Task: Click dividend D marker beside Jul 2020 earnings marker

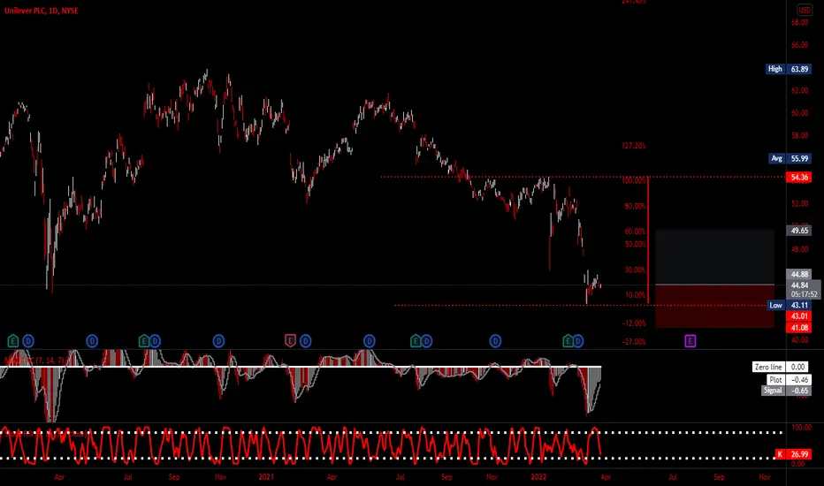Action: (x=155, y=341)
